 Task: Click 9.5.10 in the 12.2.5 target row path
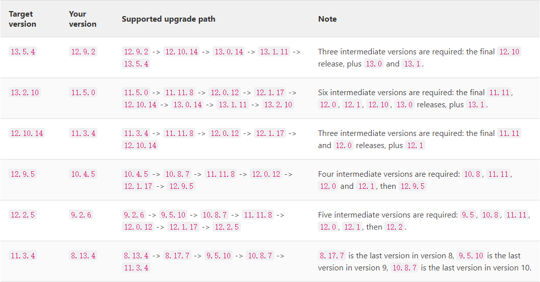[173, 215]
